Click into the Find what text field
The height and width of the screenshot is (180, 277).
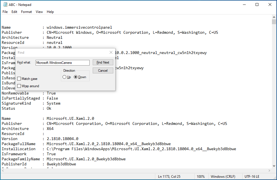pyautogui.click(x=63, y=63)
